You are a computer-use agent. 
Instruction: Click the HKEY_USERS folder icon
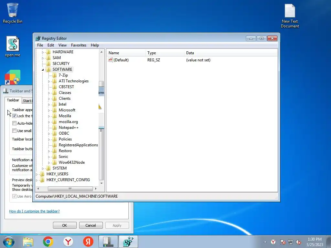pos(42,174)
